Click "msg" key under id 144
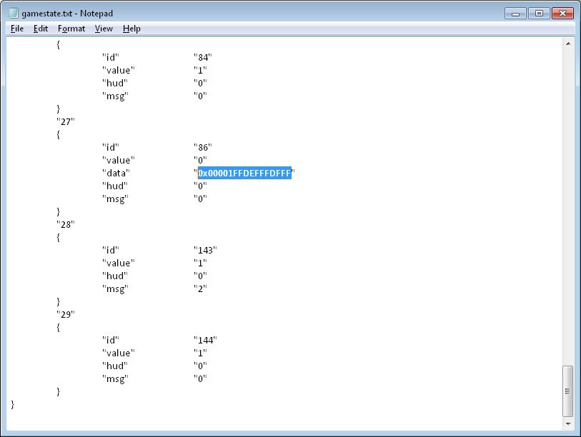The height and width of the screenshot is (437, 581). 115,379
